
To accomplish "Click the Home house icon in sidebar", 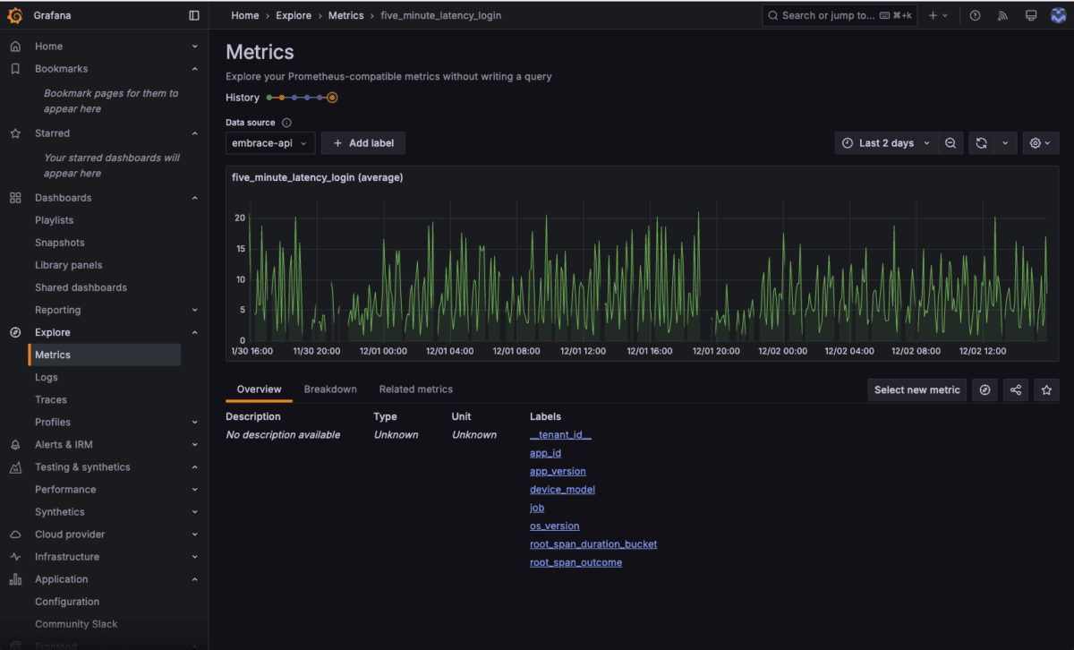I will pyautogui.click(x=15, y=47).
